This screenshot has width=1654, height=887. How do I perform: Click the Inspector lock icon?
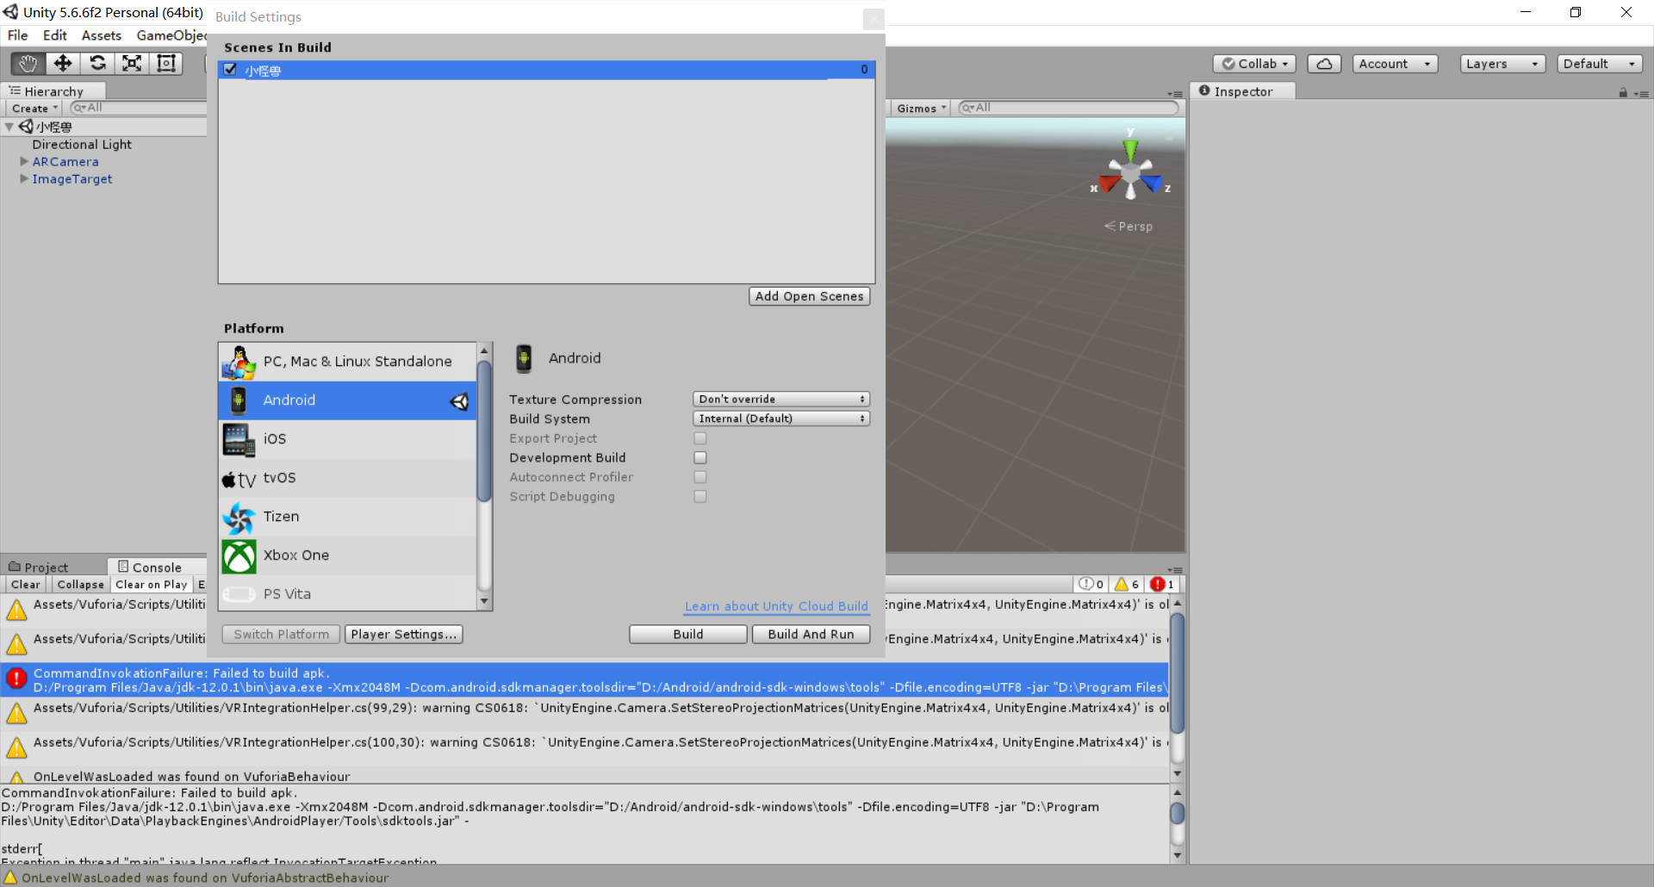click(1623, 92)
